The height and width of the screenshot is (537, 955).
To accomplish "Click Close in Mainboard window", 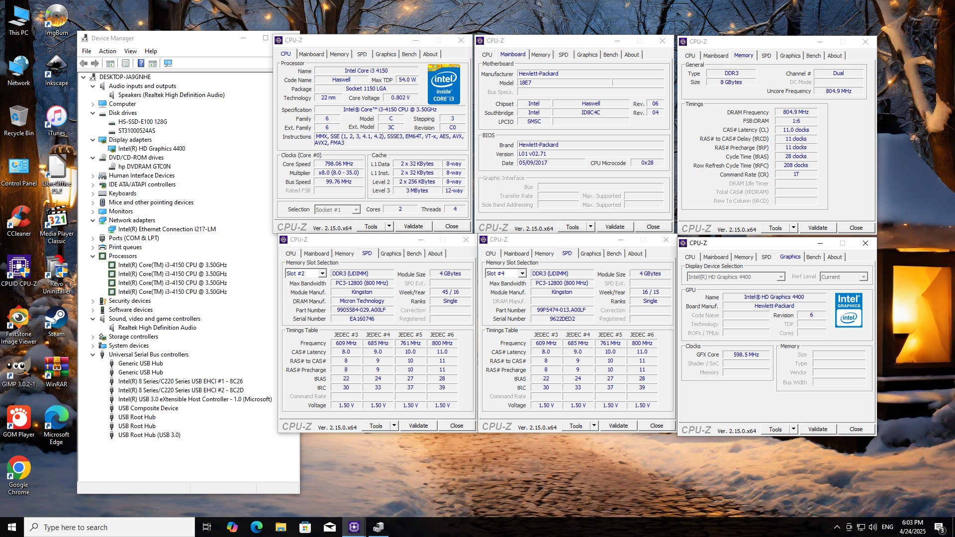I will coord(653,227).
